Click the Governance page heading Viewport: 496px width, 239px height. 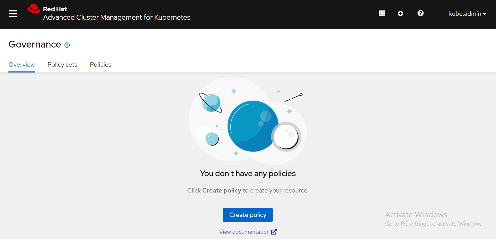35,44
